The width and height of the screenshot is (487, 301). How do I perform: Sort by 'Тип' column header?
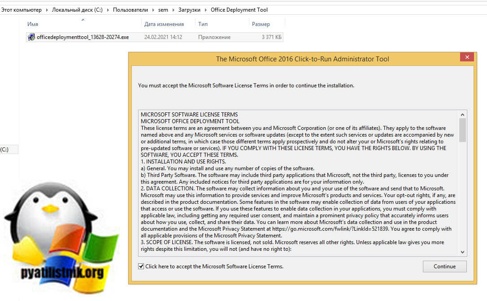pyautogui.click(x=203, y=24)
